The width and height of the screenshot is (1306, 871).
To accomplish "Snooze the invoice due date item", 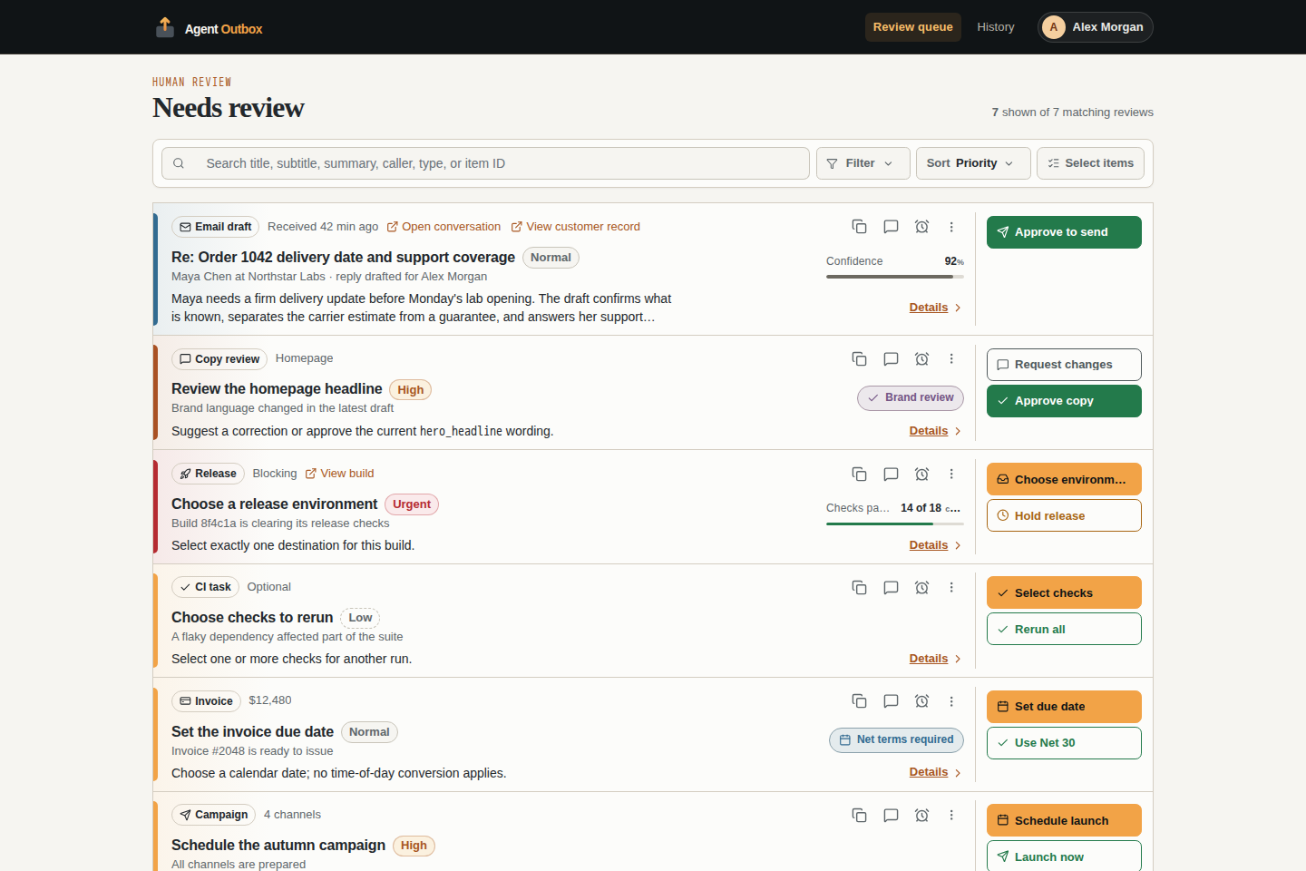I will coord(921,701).
